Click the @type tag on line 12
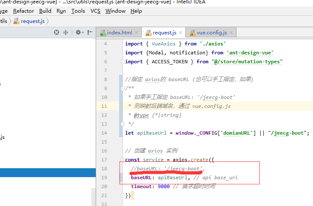The width and height of the screenshot is (313, 206). 141,115
